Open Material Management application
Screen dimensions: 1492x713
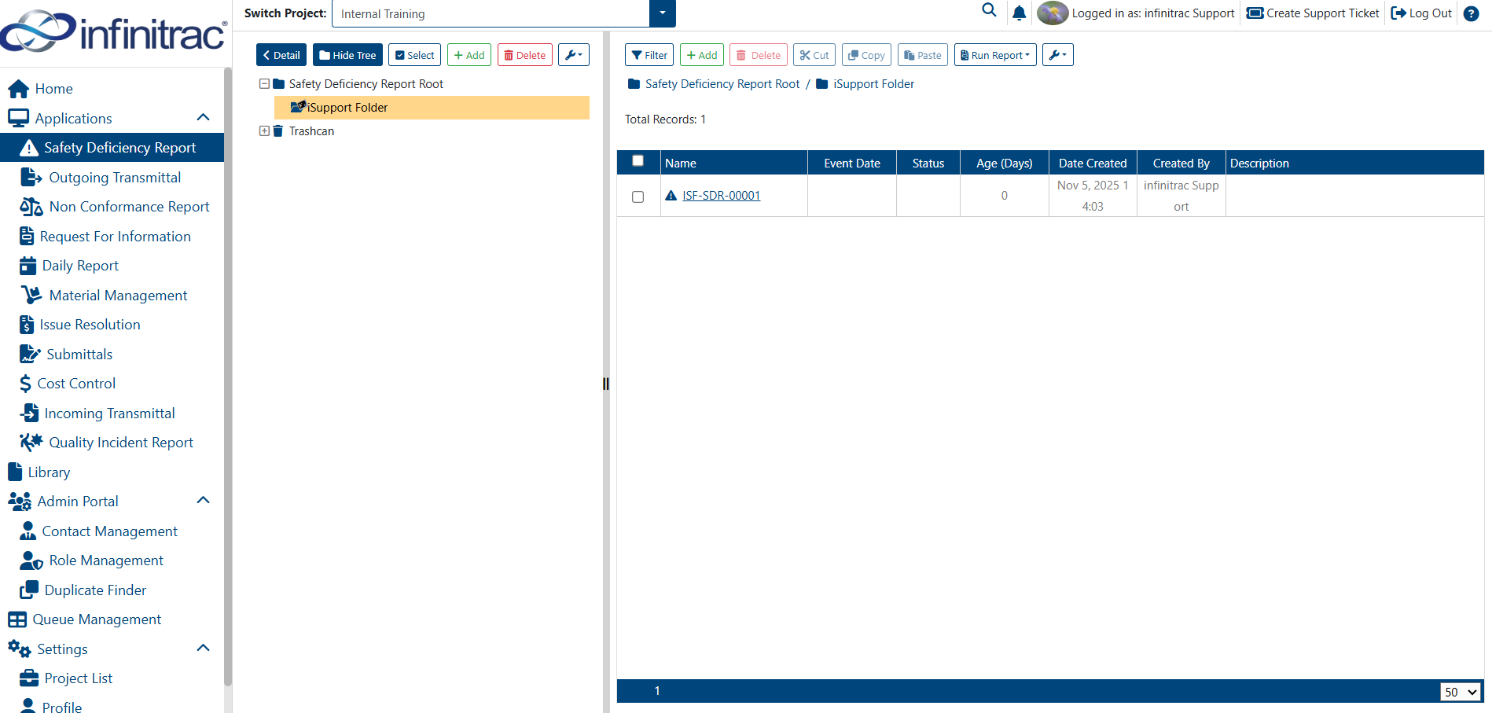click(112, 296)
